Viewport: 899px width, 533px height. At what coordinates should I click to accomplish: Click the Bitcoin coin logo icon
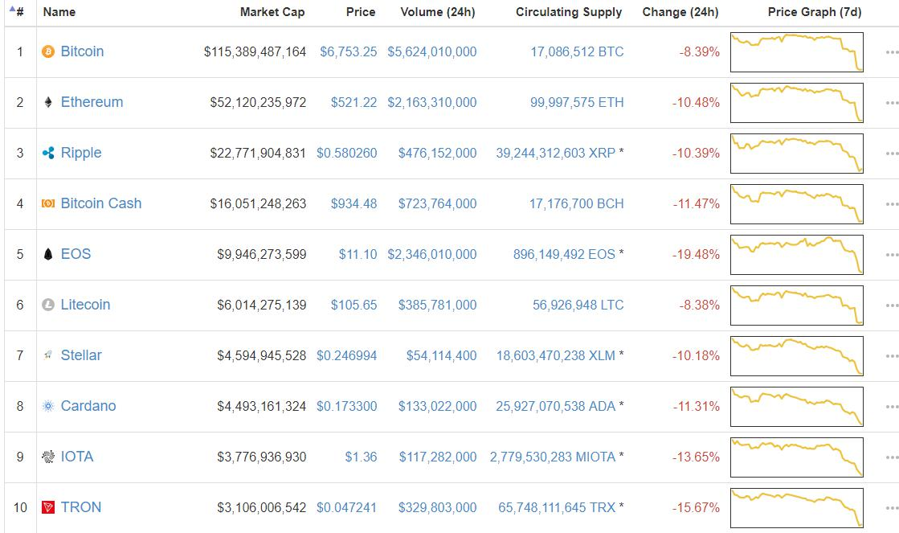pos(48,51)
